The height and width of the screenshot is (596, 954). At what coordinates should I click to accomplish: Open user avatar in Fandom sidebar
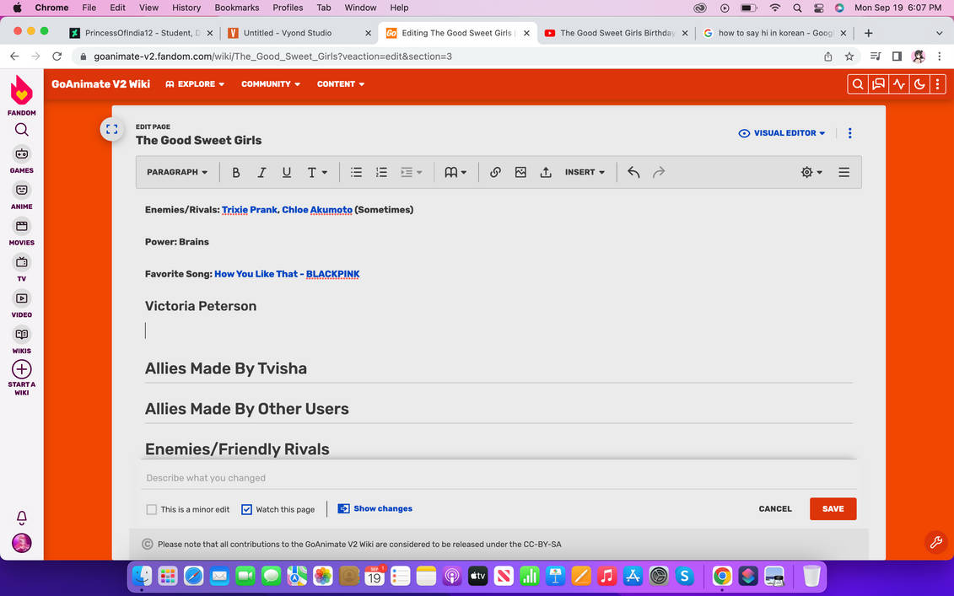[22, 543]
